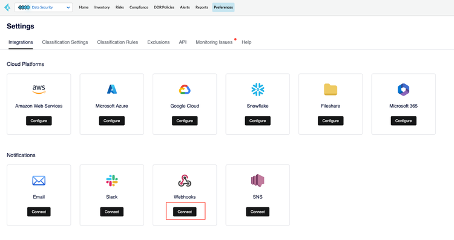Connect Webhooks notifications
Image resolution: width=454 pixels, height=240 pixels.
click(x=185, y=212)
